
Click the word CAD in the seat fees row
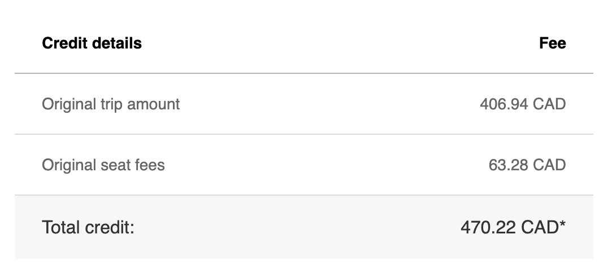549,165
